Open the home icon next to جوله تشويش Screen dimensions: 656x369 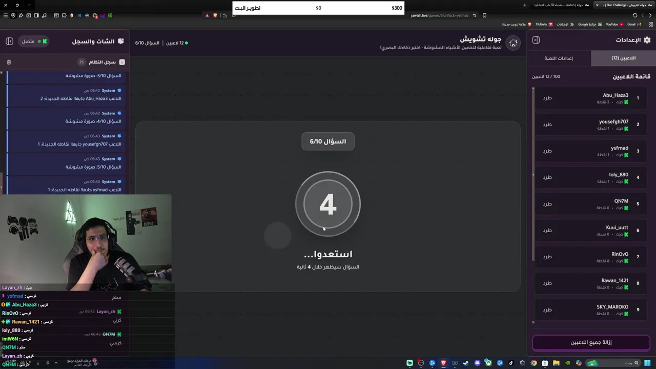coord(513,43)
